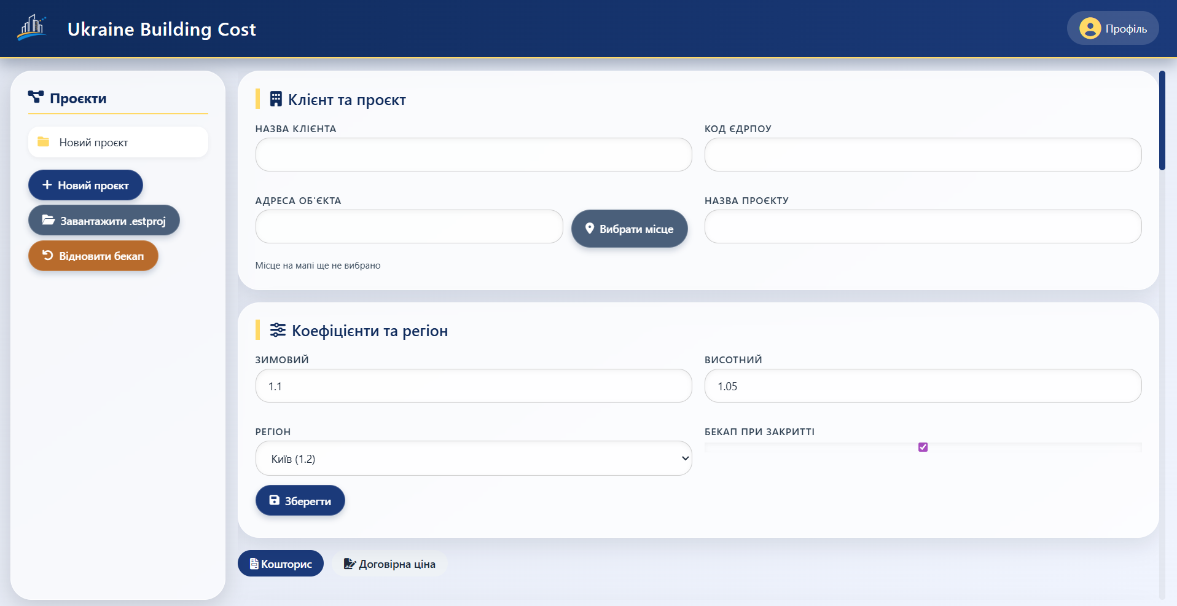Click the building icon beside Клієнт та проєкт

(x=276, y=99)
